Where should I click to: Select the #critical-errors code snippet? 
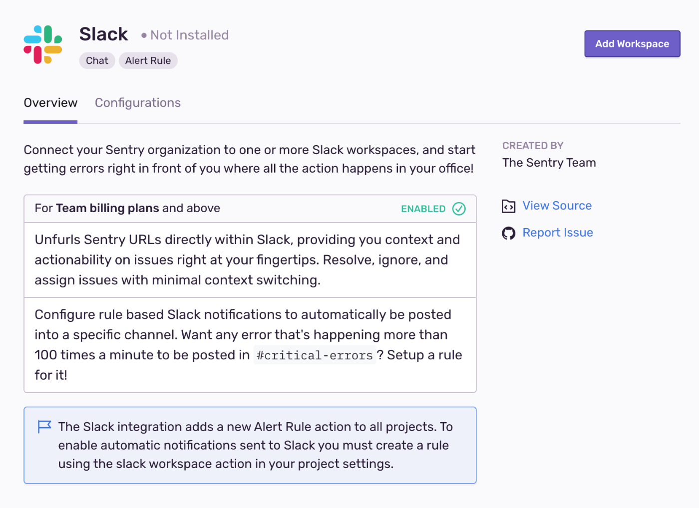[315, 355]
